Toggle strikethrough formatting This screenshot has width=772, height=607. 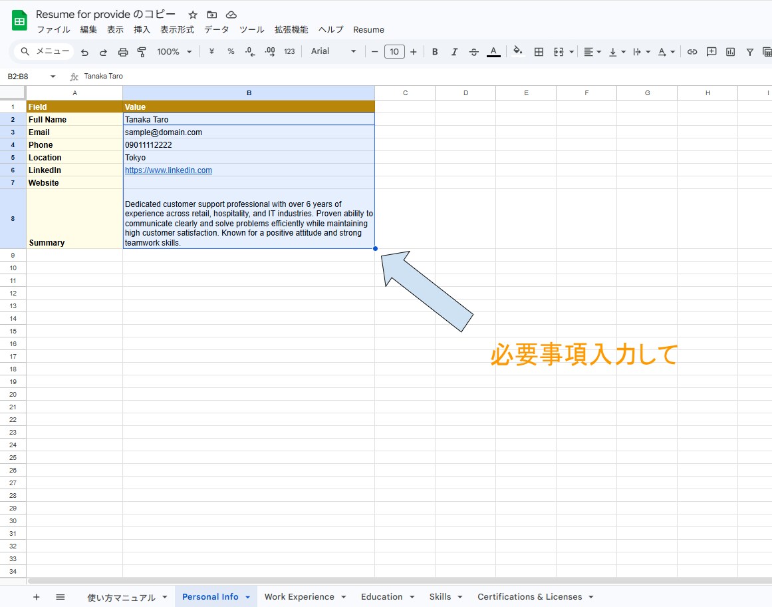coord(473,52)
